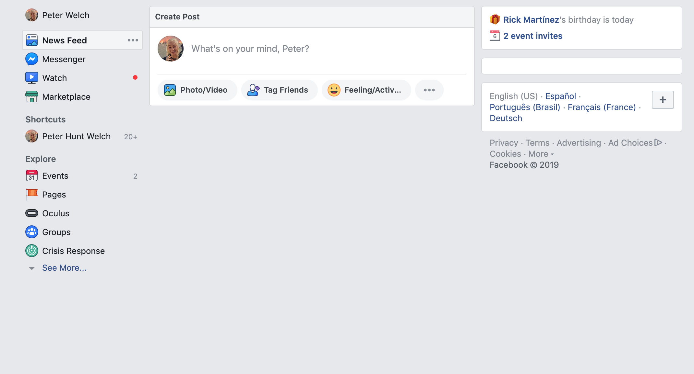This screenshot has width=694, height=374.
Task: Open the Ad Choices footer link
Action: [630, 143]
